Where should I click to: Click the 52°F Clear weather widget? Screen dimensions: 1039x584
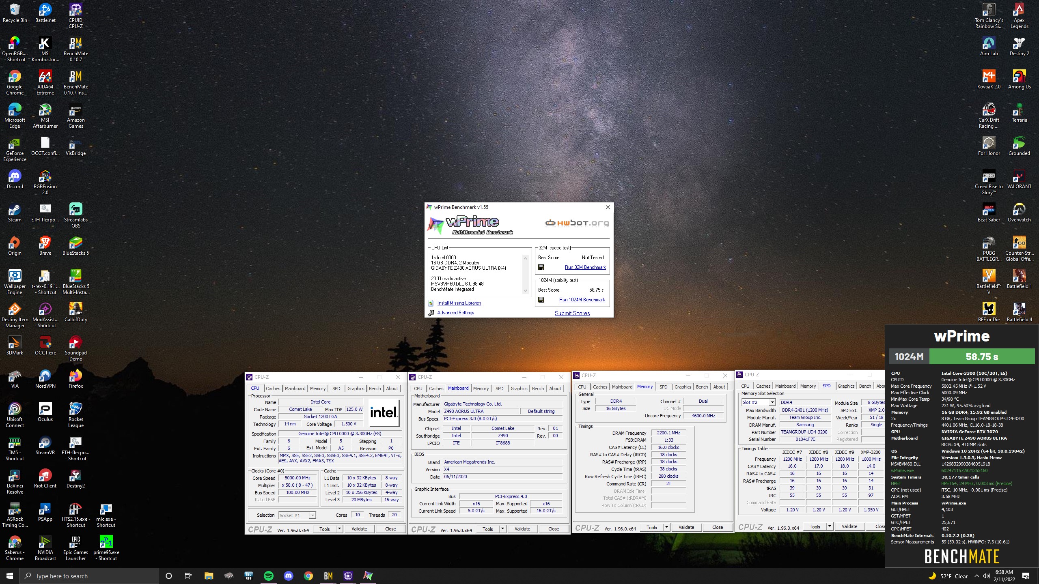(948, 576)
